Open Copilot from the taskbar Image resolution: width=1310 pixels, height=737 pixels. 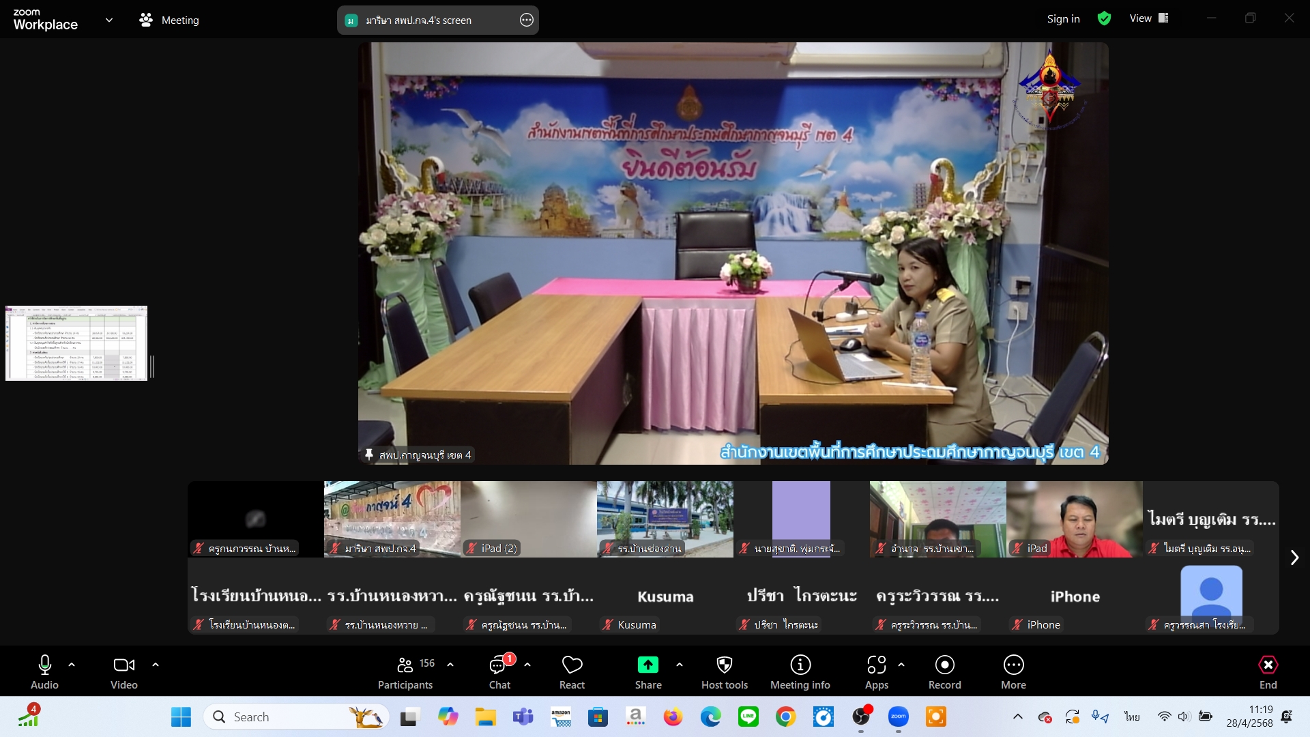click(448, 717)
